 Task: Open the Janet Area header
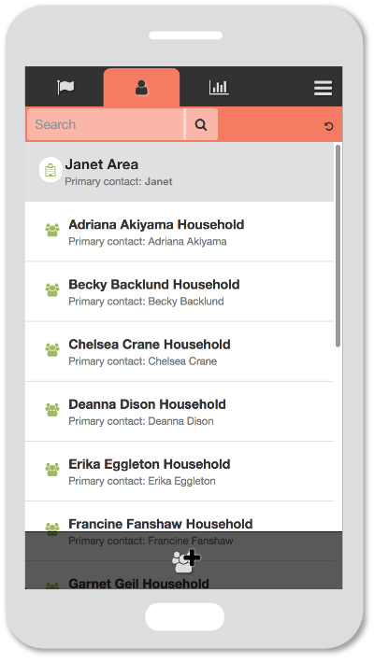180,172
